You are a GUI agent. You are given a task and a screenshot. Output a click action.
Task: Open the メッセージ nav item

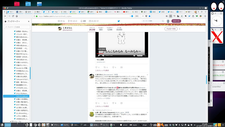click(x=94, y=21)
